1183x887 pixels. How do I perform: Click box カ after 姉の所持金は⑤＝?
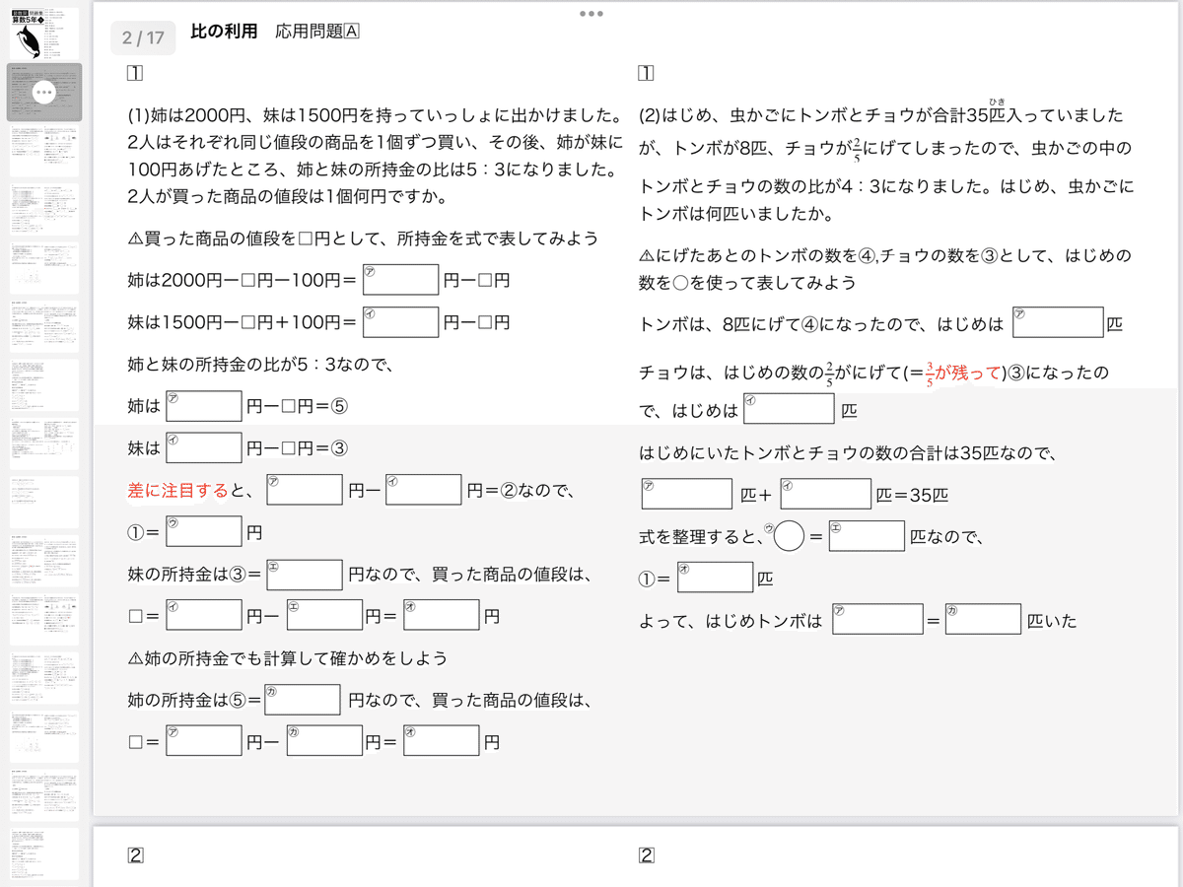(x=303, y=700)
